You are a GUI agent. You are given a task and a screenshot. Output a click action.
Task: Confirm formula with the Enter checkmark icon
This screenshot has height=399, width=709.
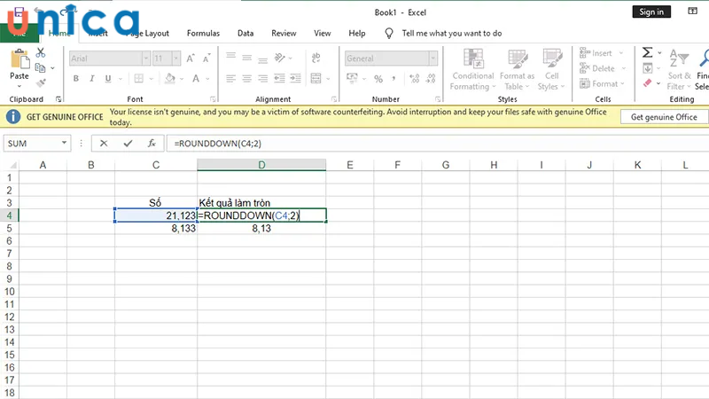128,143
